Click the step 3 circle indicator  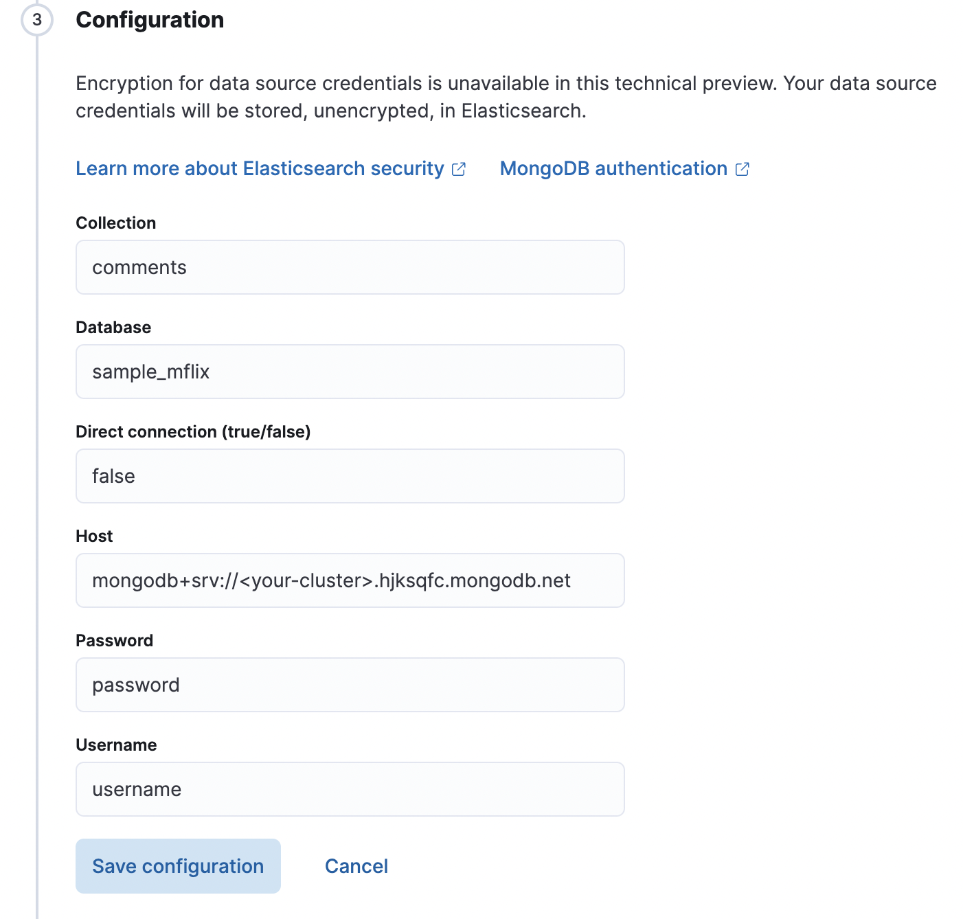pos(36,21)
